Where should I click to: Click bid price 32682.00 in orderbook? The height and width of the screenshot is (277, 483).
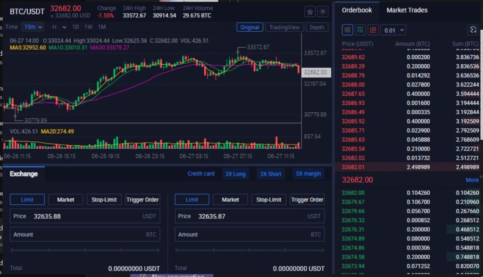[353, 193]
